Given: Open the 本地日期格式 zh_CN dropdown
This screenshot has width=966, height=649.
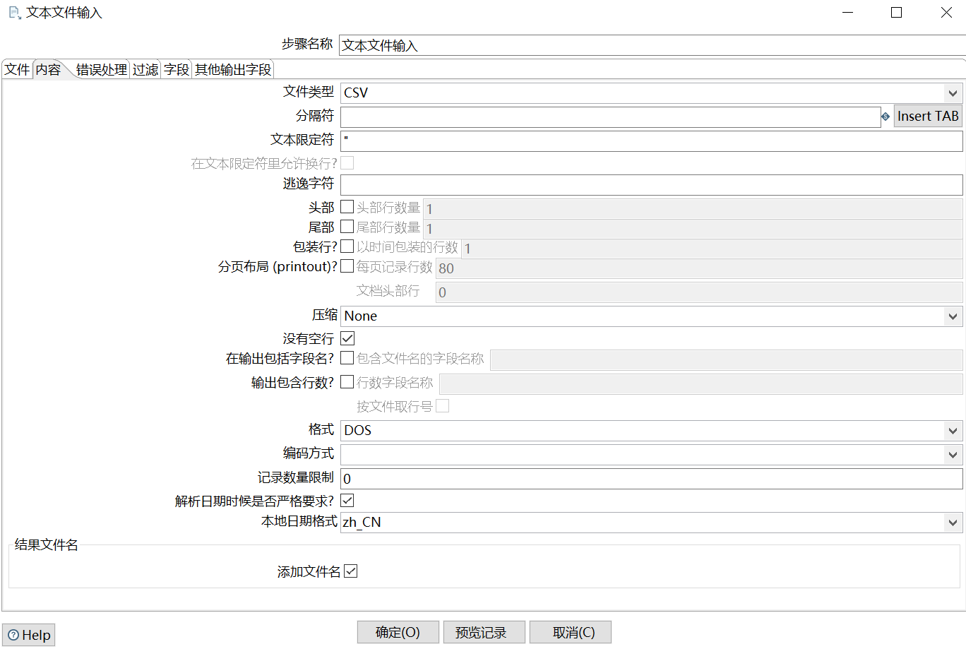Looking at the screenshot, I should pyautogui.click(x=953, y=523).
